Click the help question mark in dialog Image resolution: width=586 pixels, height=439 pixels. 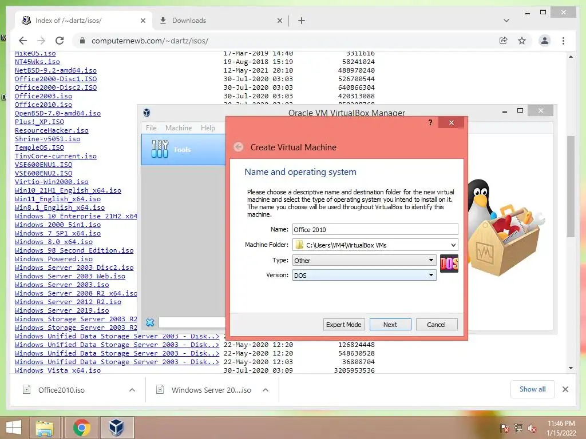pos(430,122)
